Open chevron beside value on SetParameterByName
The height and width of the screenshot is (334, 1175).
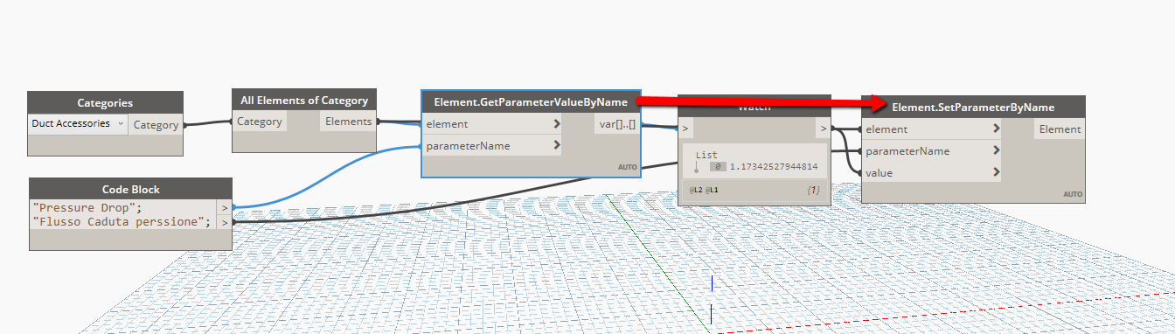[x=997, y=173]
